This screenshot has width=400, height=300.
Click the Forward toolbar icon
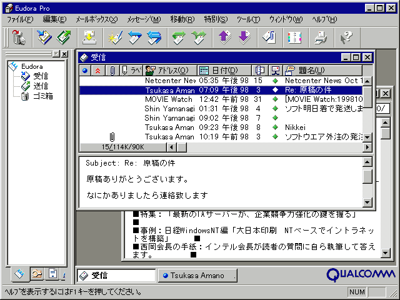[179, 37]
